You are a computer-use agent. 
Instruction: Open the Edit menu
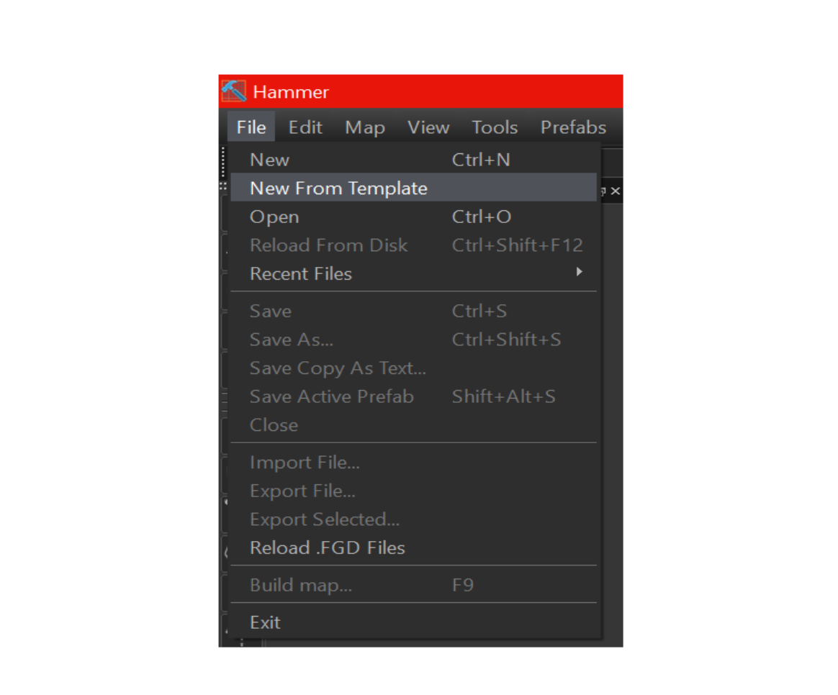[x=305, y=127]
